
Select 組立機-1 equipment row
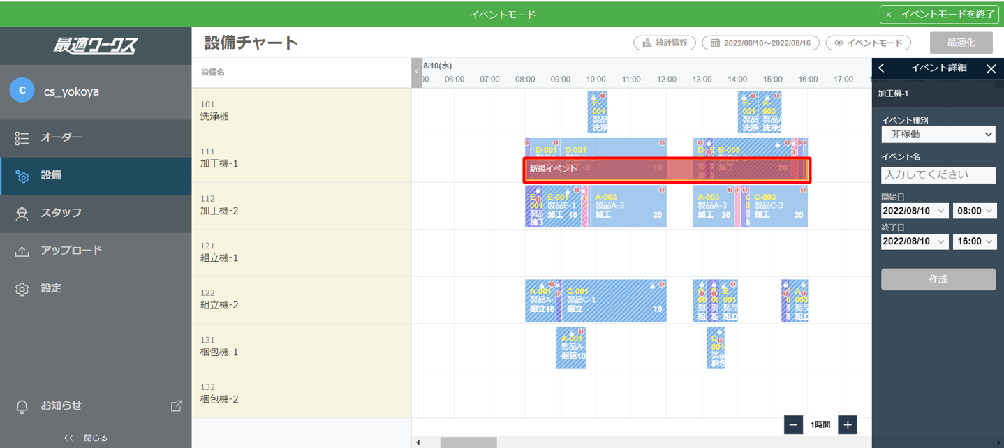coord(302,253)
